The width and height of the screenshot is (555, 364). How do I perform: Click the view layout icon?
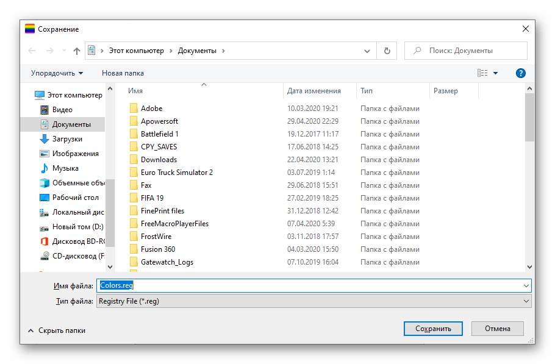[x=482, y=73]
